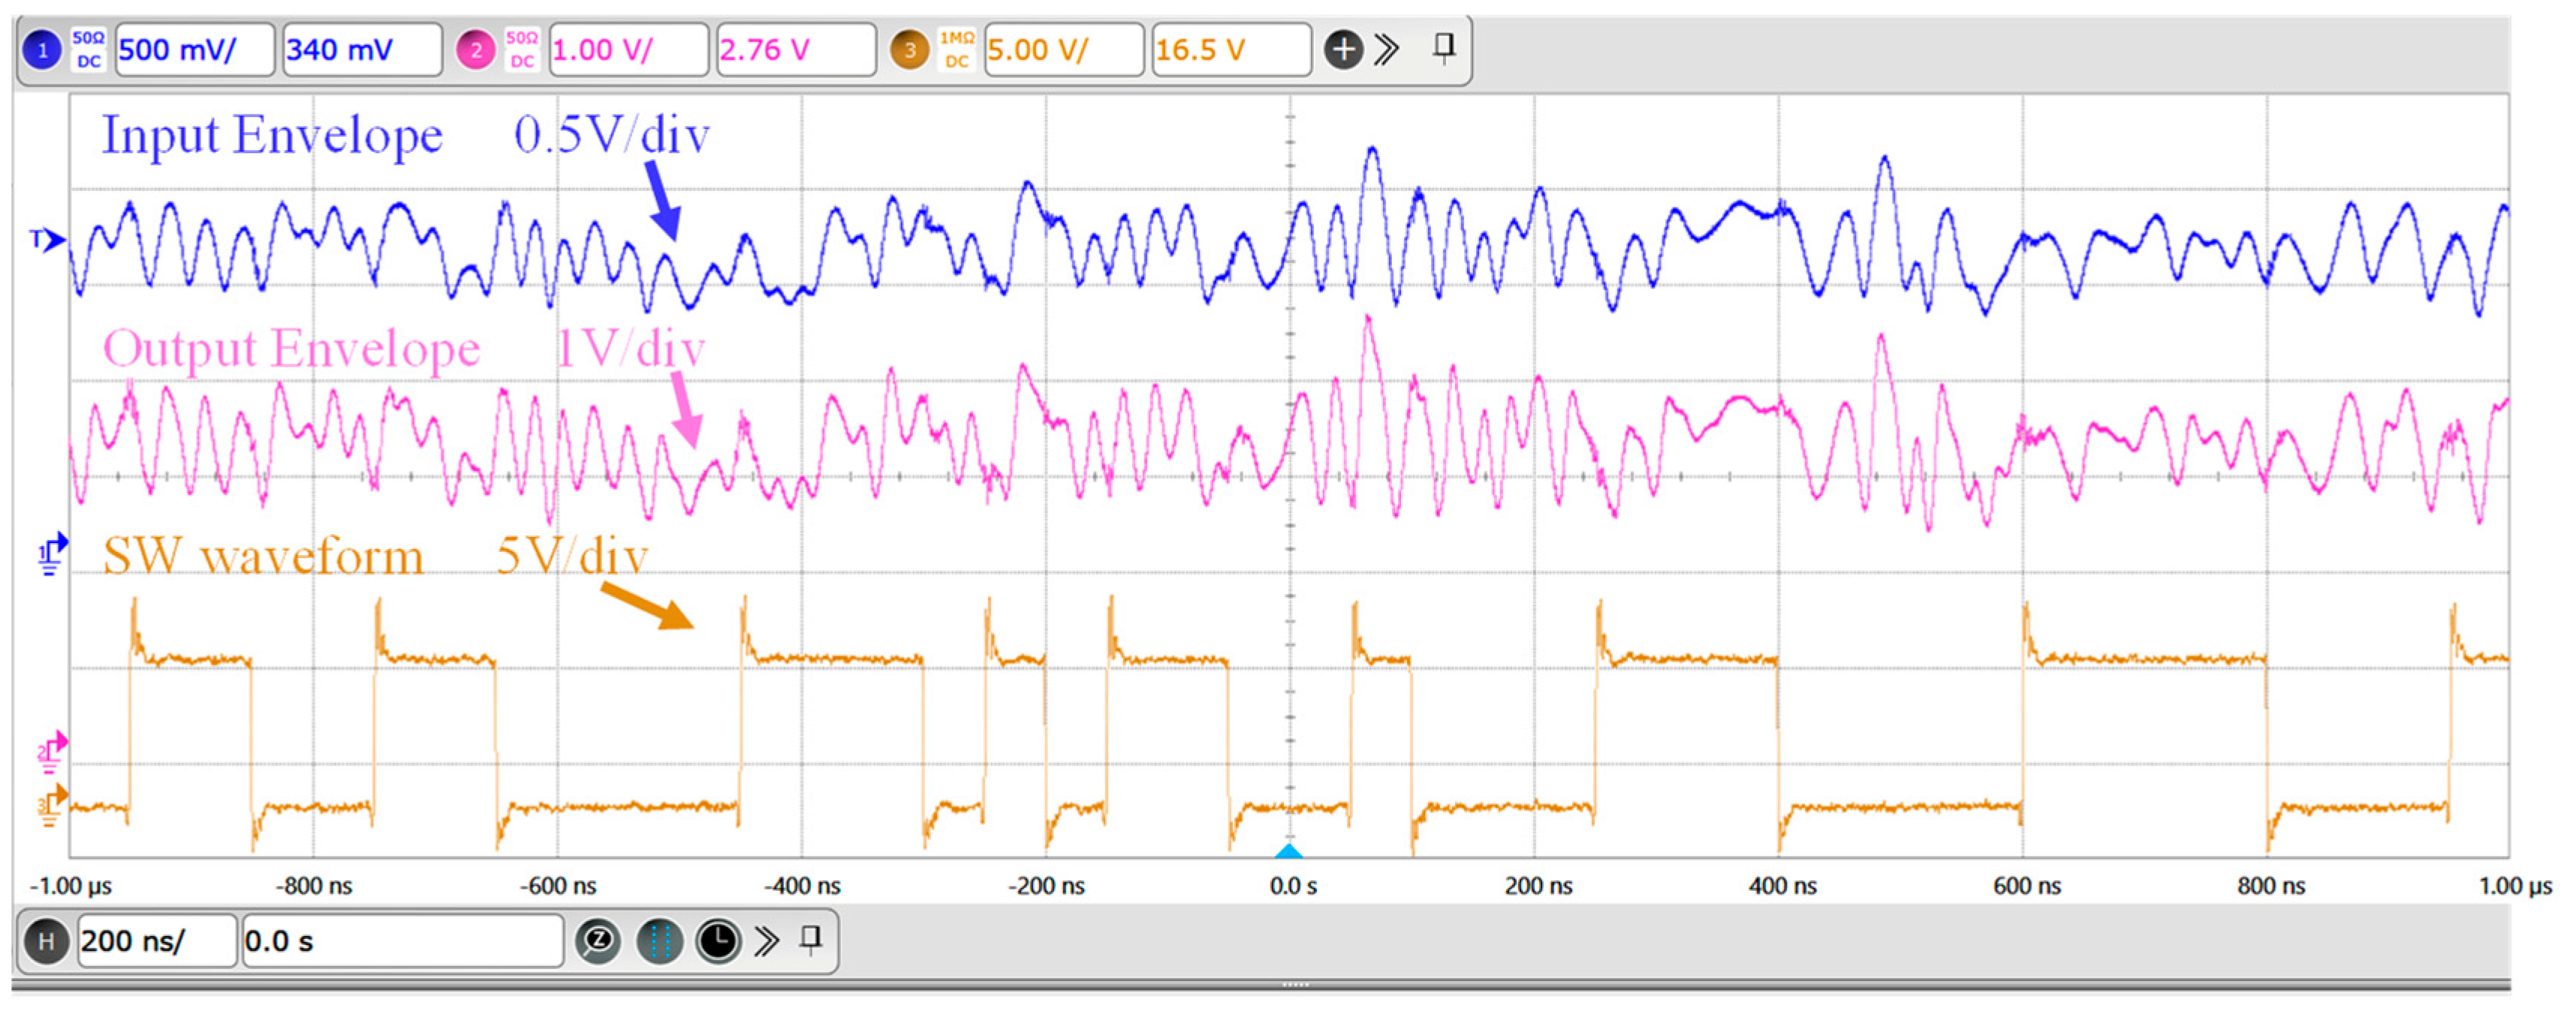The image size is (2576, 1011).
Task: Expand the channel toolbar double chevron
Action: click(x=1387, y=49)
